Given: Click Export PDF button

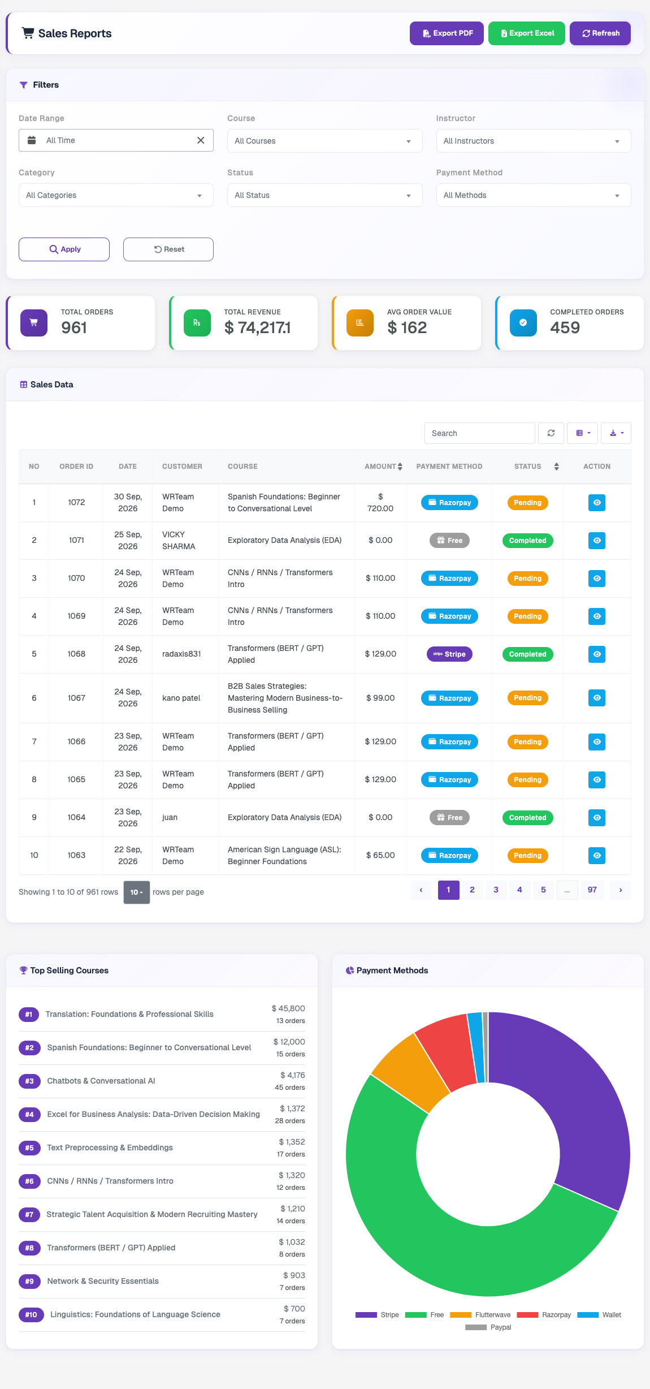Looking at the screenshot, I should [447, 33].
